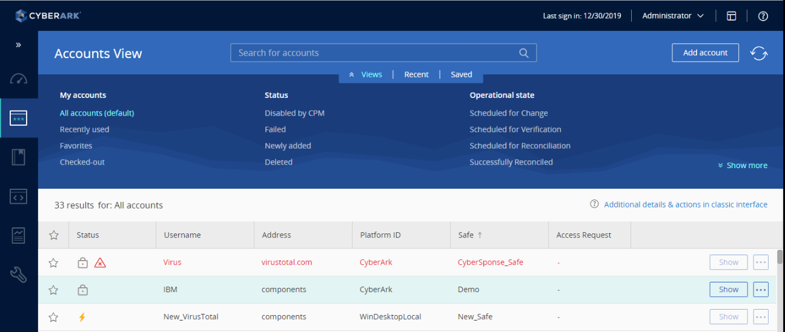Click the WinDesktopLocal platform cell
The width and height of the screenshot is (785, 332).
391,317
